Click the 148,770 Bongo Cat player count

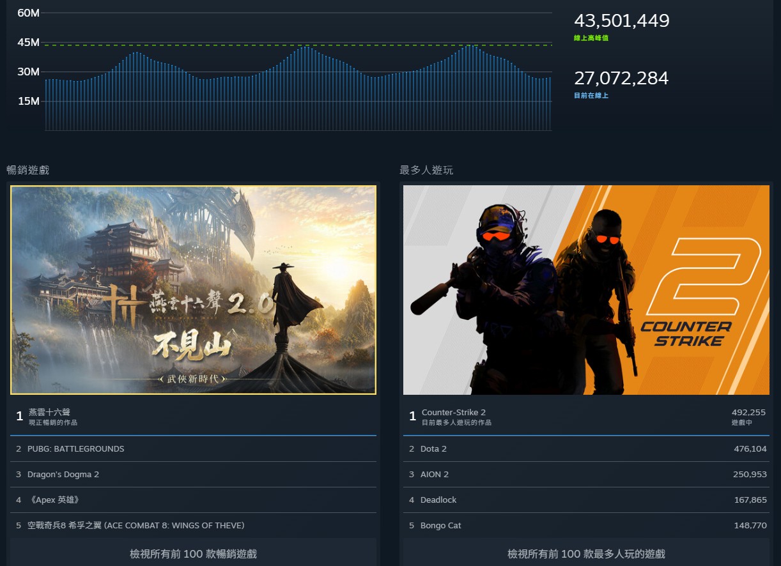pos(750,526)
